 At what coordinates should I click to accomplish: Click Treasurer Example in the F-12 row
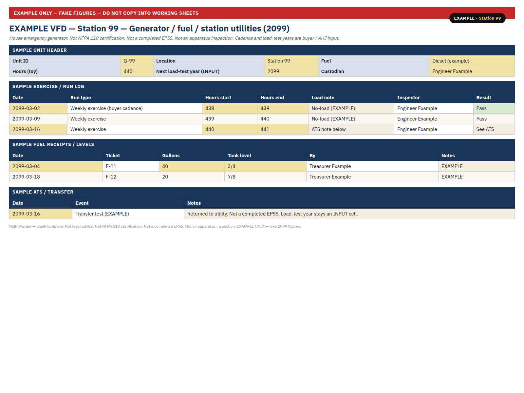[x=372, y=177]
